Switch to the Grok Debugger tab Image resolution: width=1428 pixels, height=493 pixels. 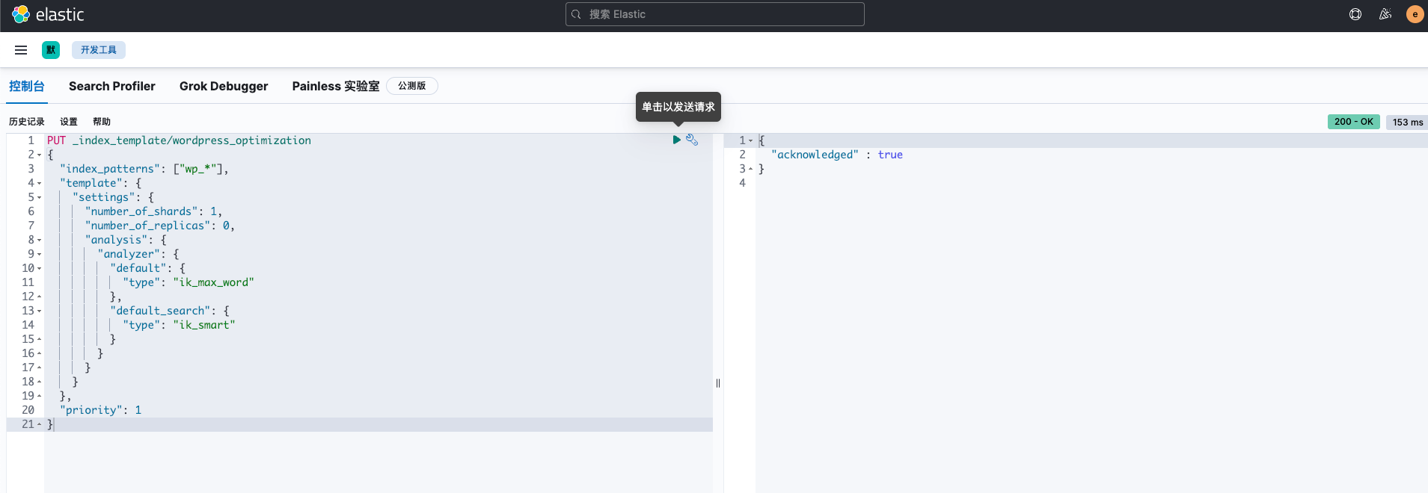point(224,86)
